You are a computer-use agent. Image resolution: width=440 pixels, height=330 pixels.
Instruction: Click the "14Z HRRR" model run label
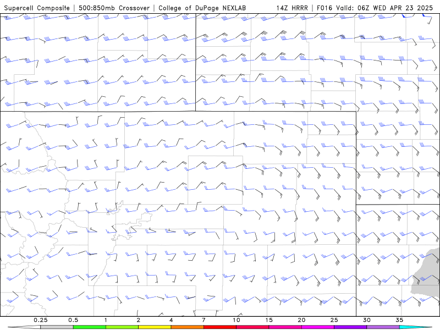(292, 8)
